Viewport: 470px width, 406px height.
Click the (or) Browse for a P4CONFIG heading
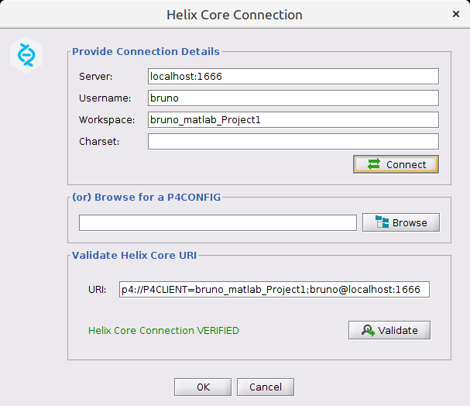146,197
